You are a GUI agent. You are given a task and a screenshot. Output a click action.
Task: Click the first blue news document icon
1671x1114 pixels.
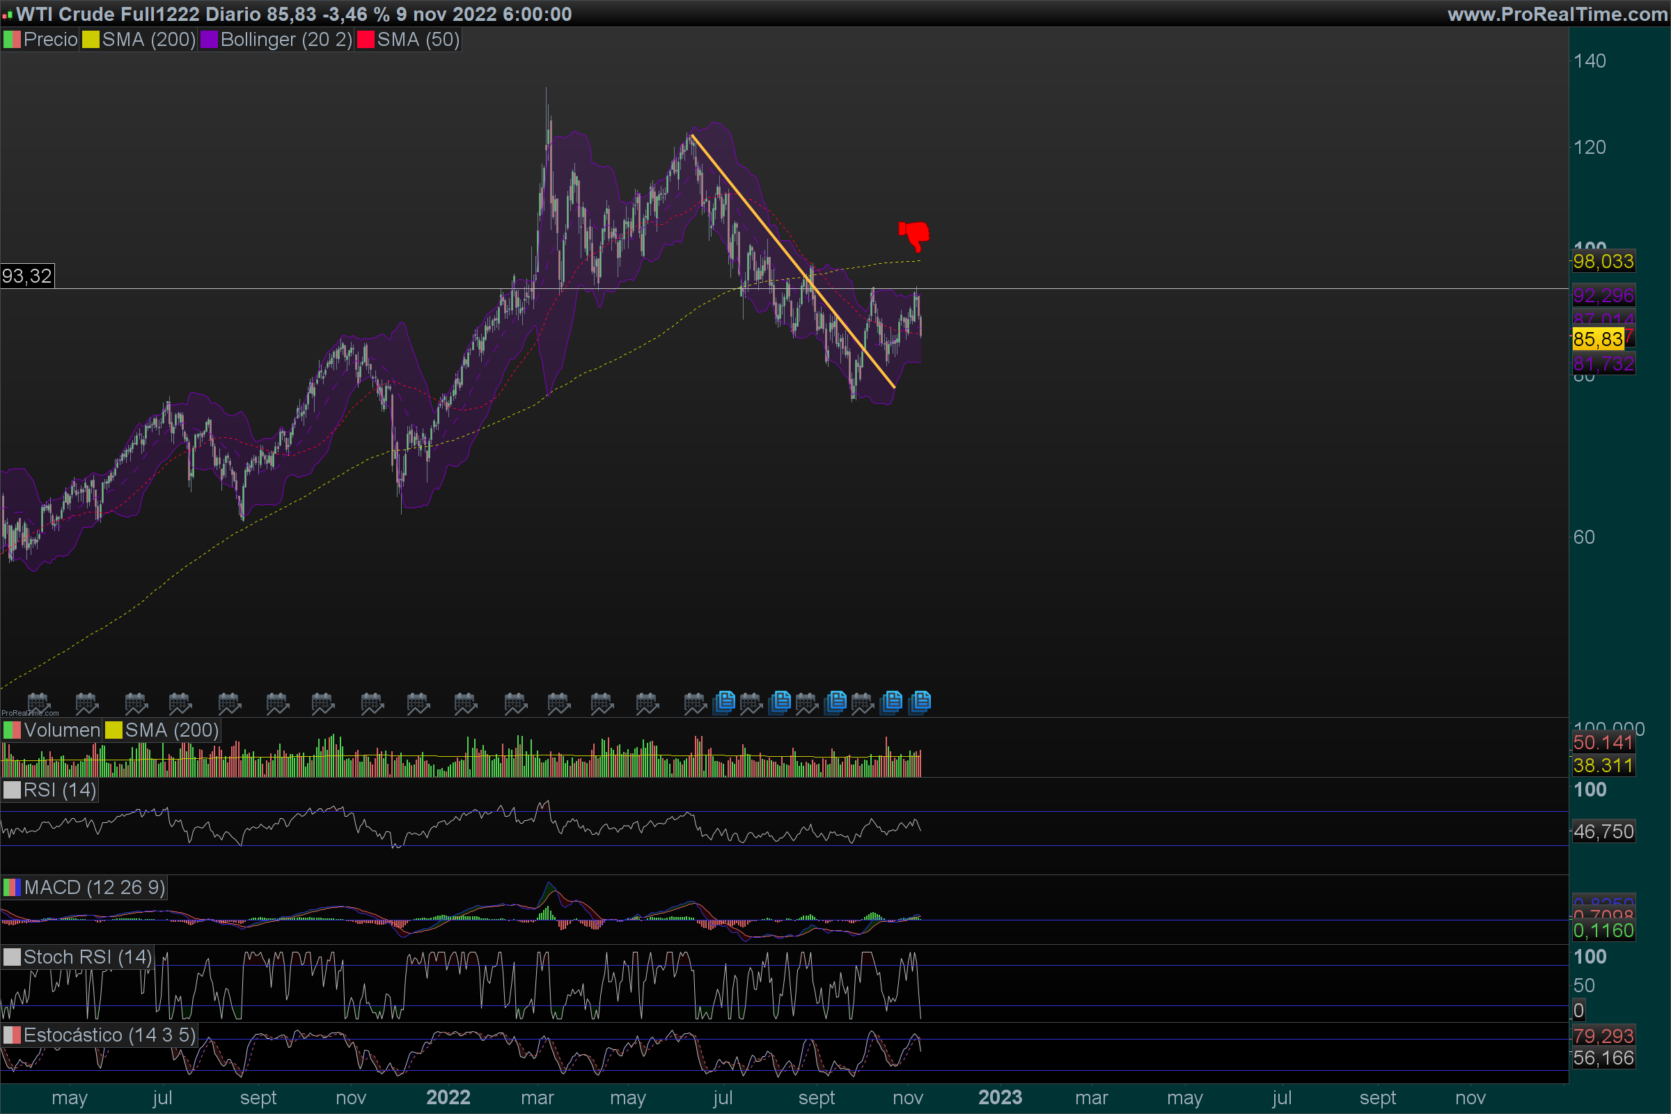(x=724, y=702)
